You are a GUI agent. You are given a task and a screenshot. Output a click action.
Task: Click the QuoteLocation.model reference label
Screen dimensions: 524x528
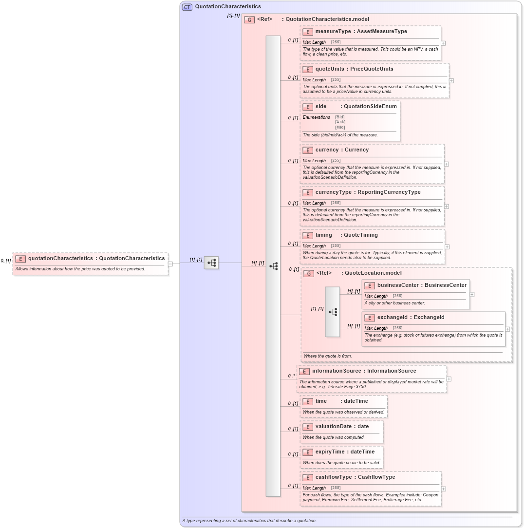373,273
